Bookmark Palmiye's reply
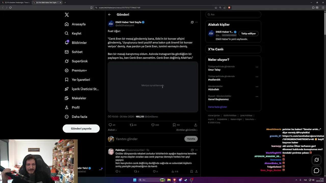Image resolution: width=326 pixels, height=183 pixels. (192, 172)
